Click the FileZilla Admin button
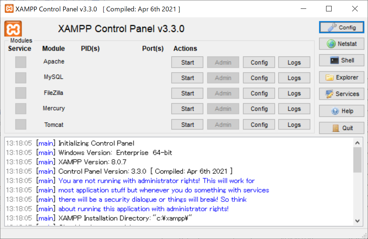 pos(223,93)
